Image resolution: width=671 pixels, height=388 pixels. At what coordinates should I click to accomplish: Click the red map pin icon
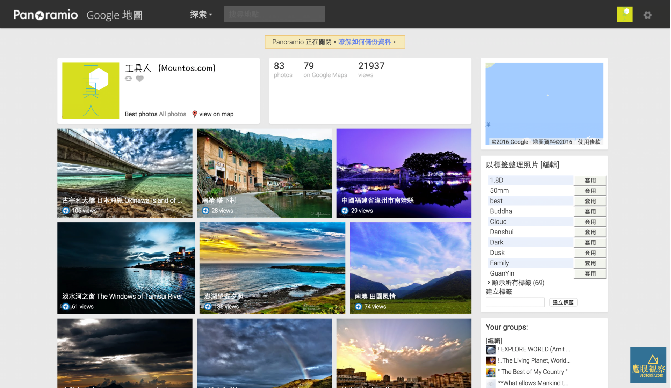click(x=195, y=114)
